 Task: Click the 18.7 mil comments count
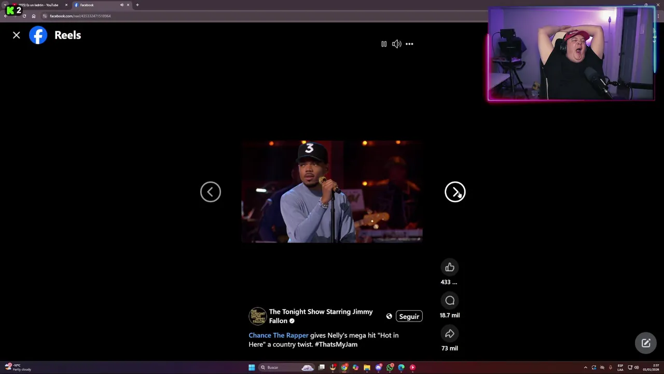coord(450,315)
